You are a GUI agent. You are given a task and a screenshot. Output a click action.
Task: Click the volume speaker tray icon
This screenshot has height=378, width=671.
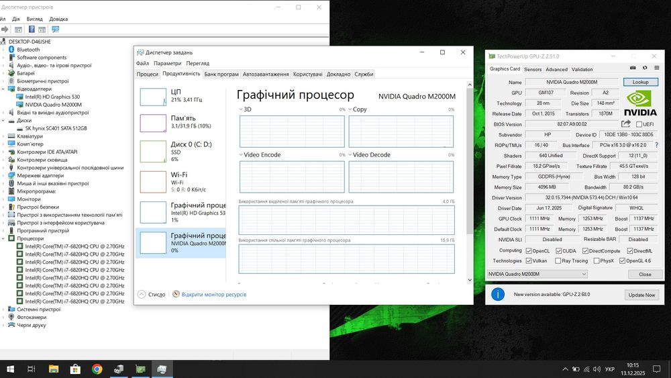pos(597,369)
